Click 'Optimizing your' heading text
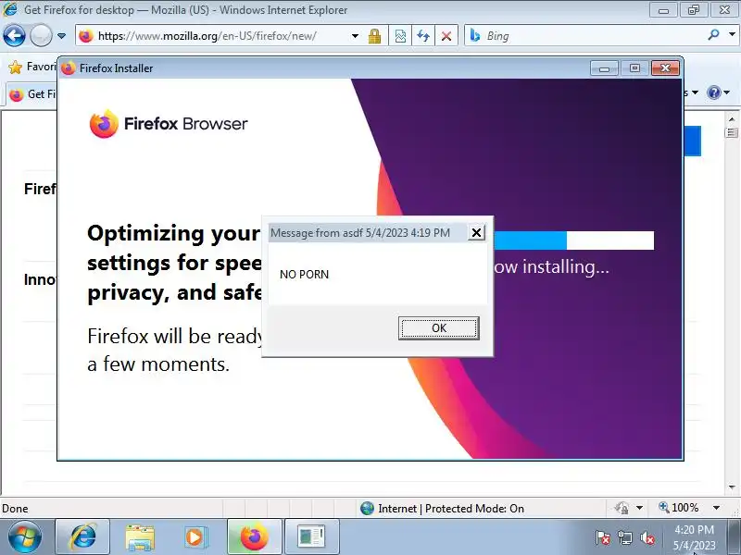 point(173,233)
